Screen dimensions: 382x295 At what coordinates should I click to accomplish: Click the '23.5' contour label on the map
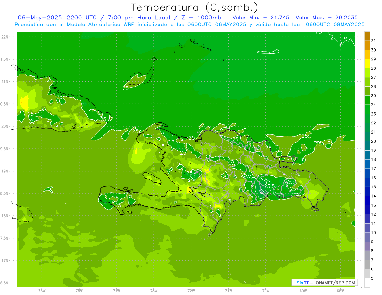tap(269, 186)
